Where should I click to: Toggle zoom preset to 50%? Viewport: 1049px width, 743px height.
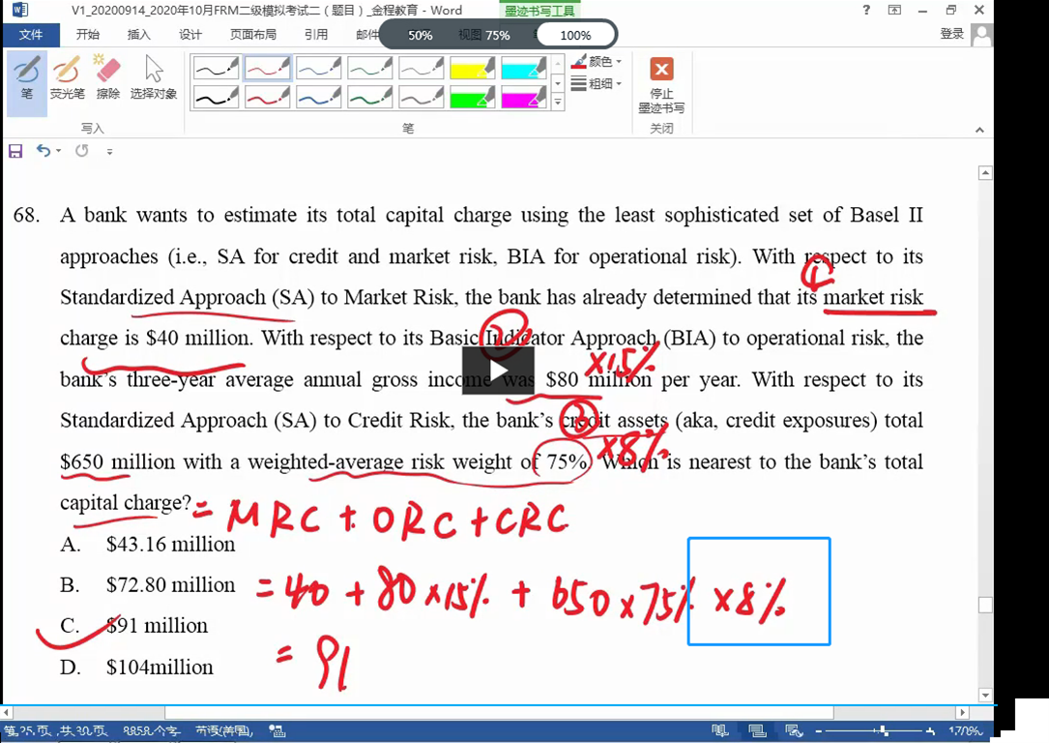pos(421,35)
